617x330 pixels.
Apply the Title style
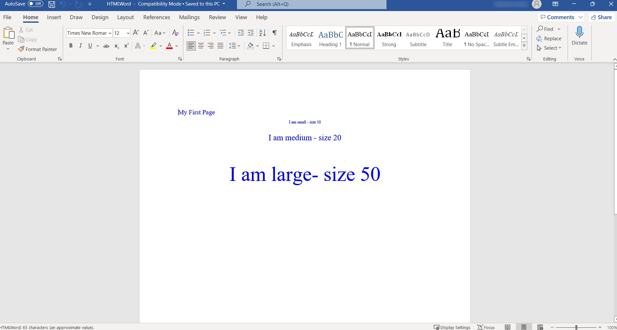pos(447,38)
